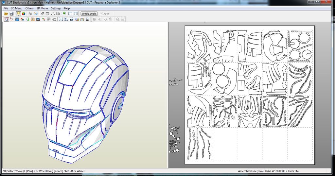Open the Others menu
Image resolution: width=335 pixels, height=176 pixels.
[x=29, y=8]
